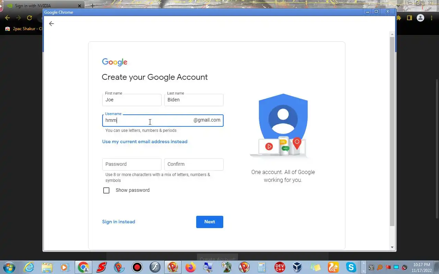Open the Flash Player icon on taskbar
The image size is (439, 274).
[x=155, y=267]
